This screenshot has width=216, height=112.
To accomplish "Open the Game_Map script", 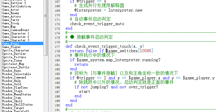I will point(9,27).
